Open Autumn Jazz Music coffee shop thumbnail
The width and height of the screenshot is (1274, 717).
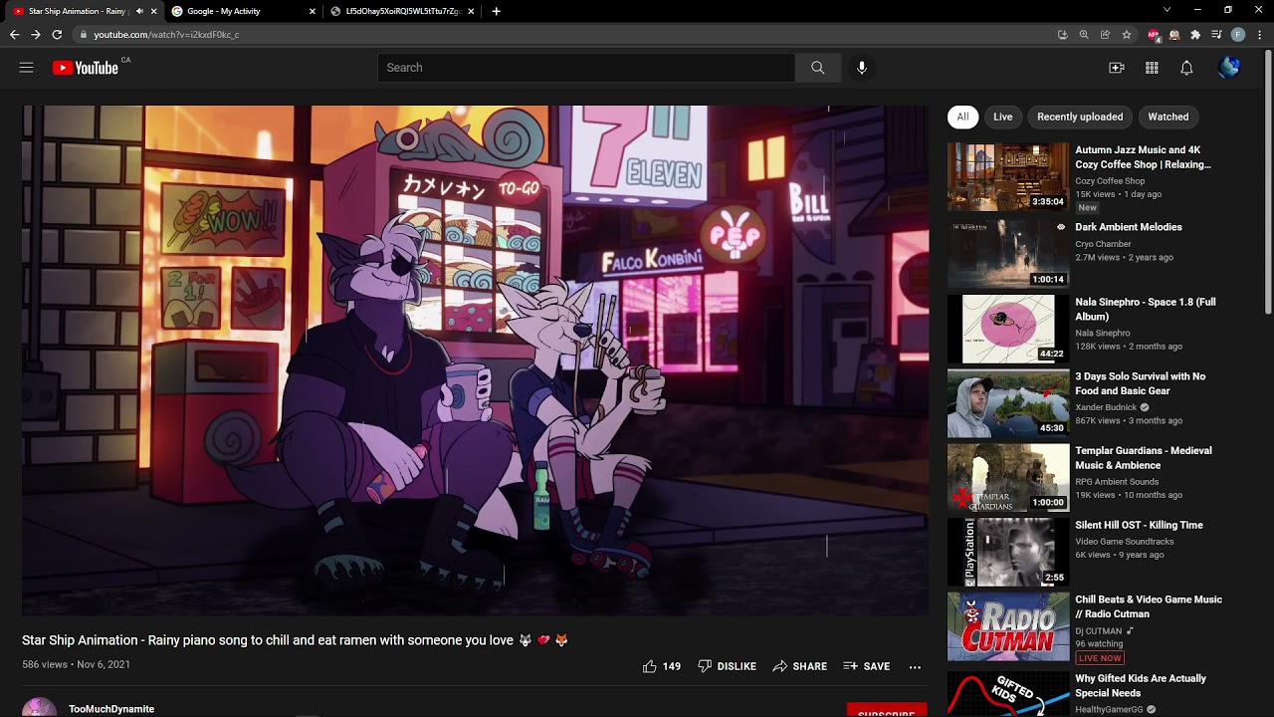click(x=1008, y=177)
